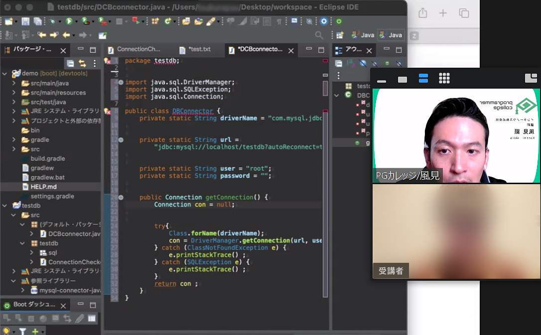Collapse the testdb project node
The width and height of the screenshot is (541, 335).
5,206
